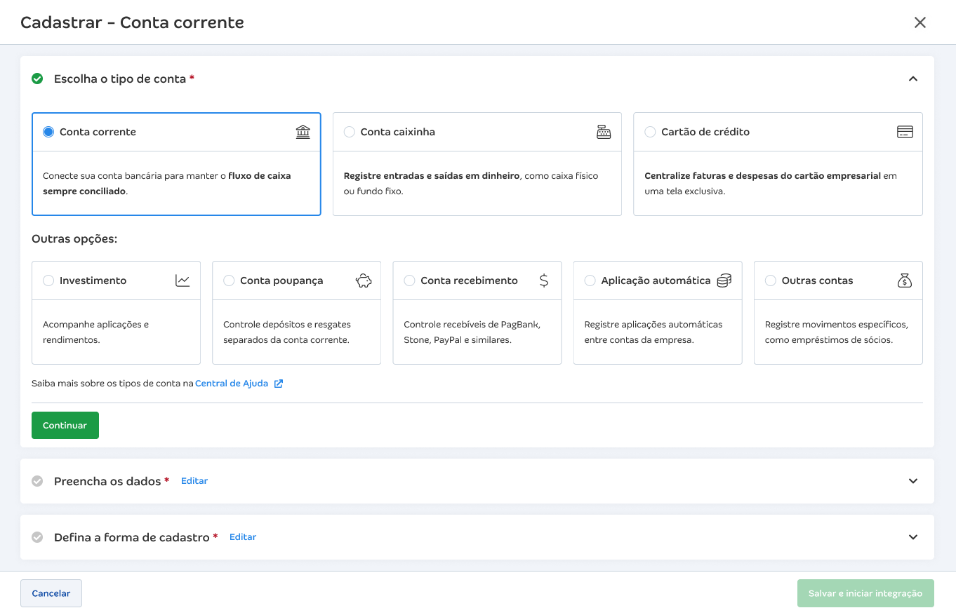Click the coin stack icon on Aplicação automática
Image resolution: width=956 pixels, height=615 pixels.
(724, 281)
